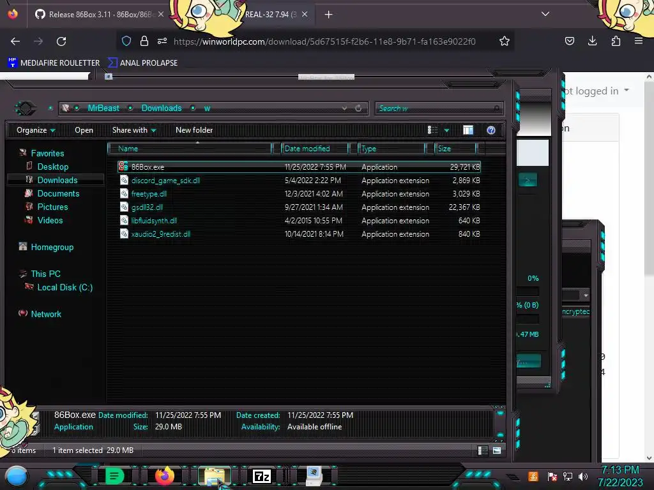Click Favorites in navigation pane
The height and width of the screenshot is (490, 654).
tap(47, 153)
